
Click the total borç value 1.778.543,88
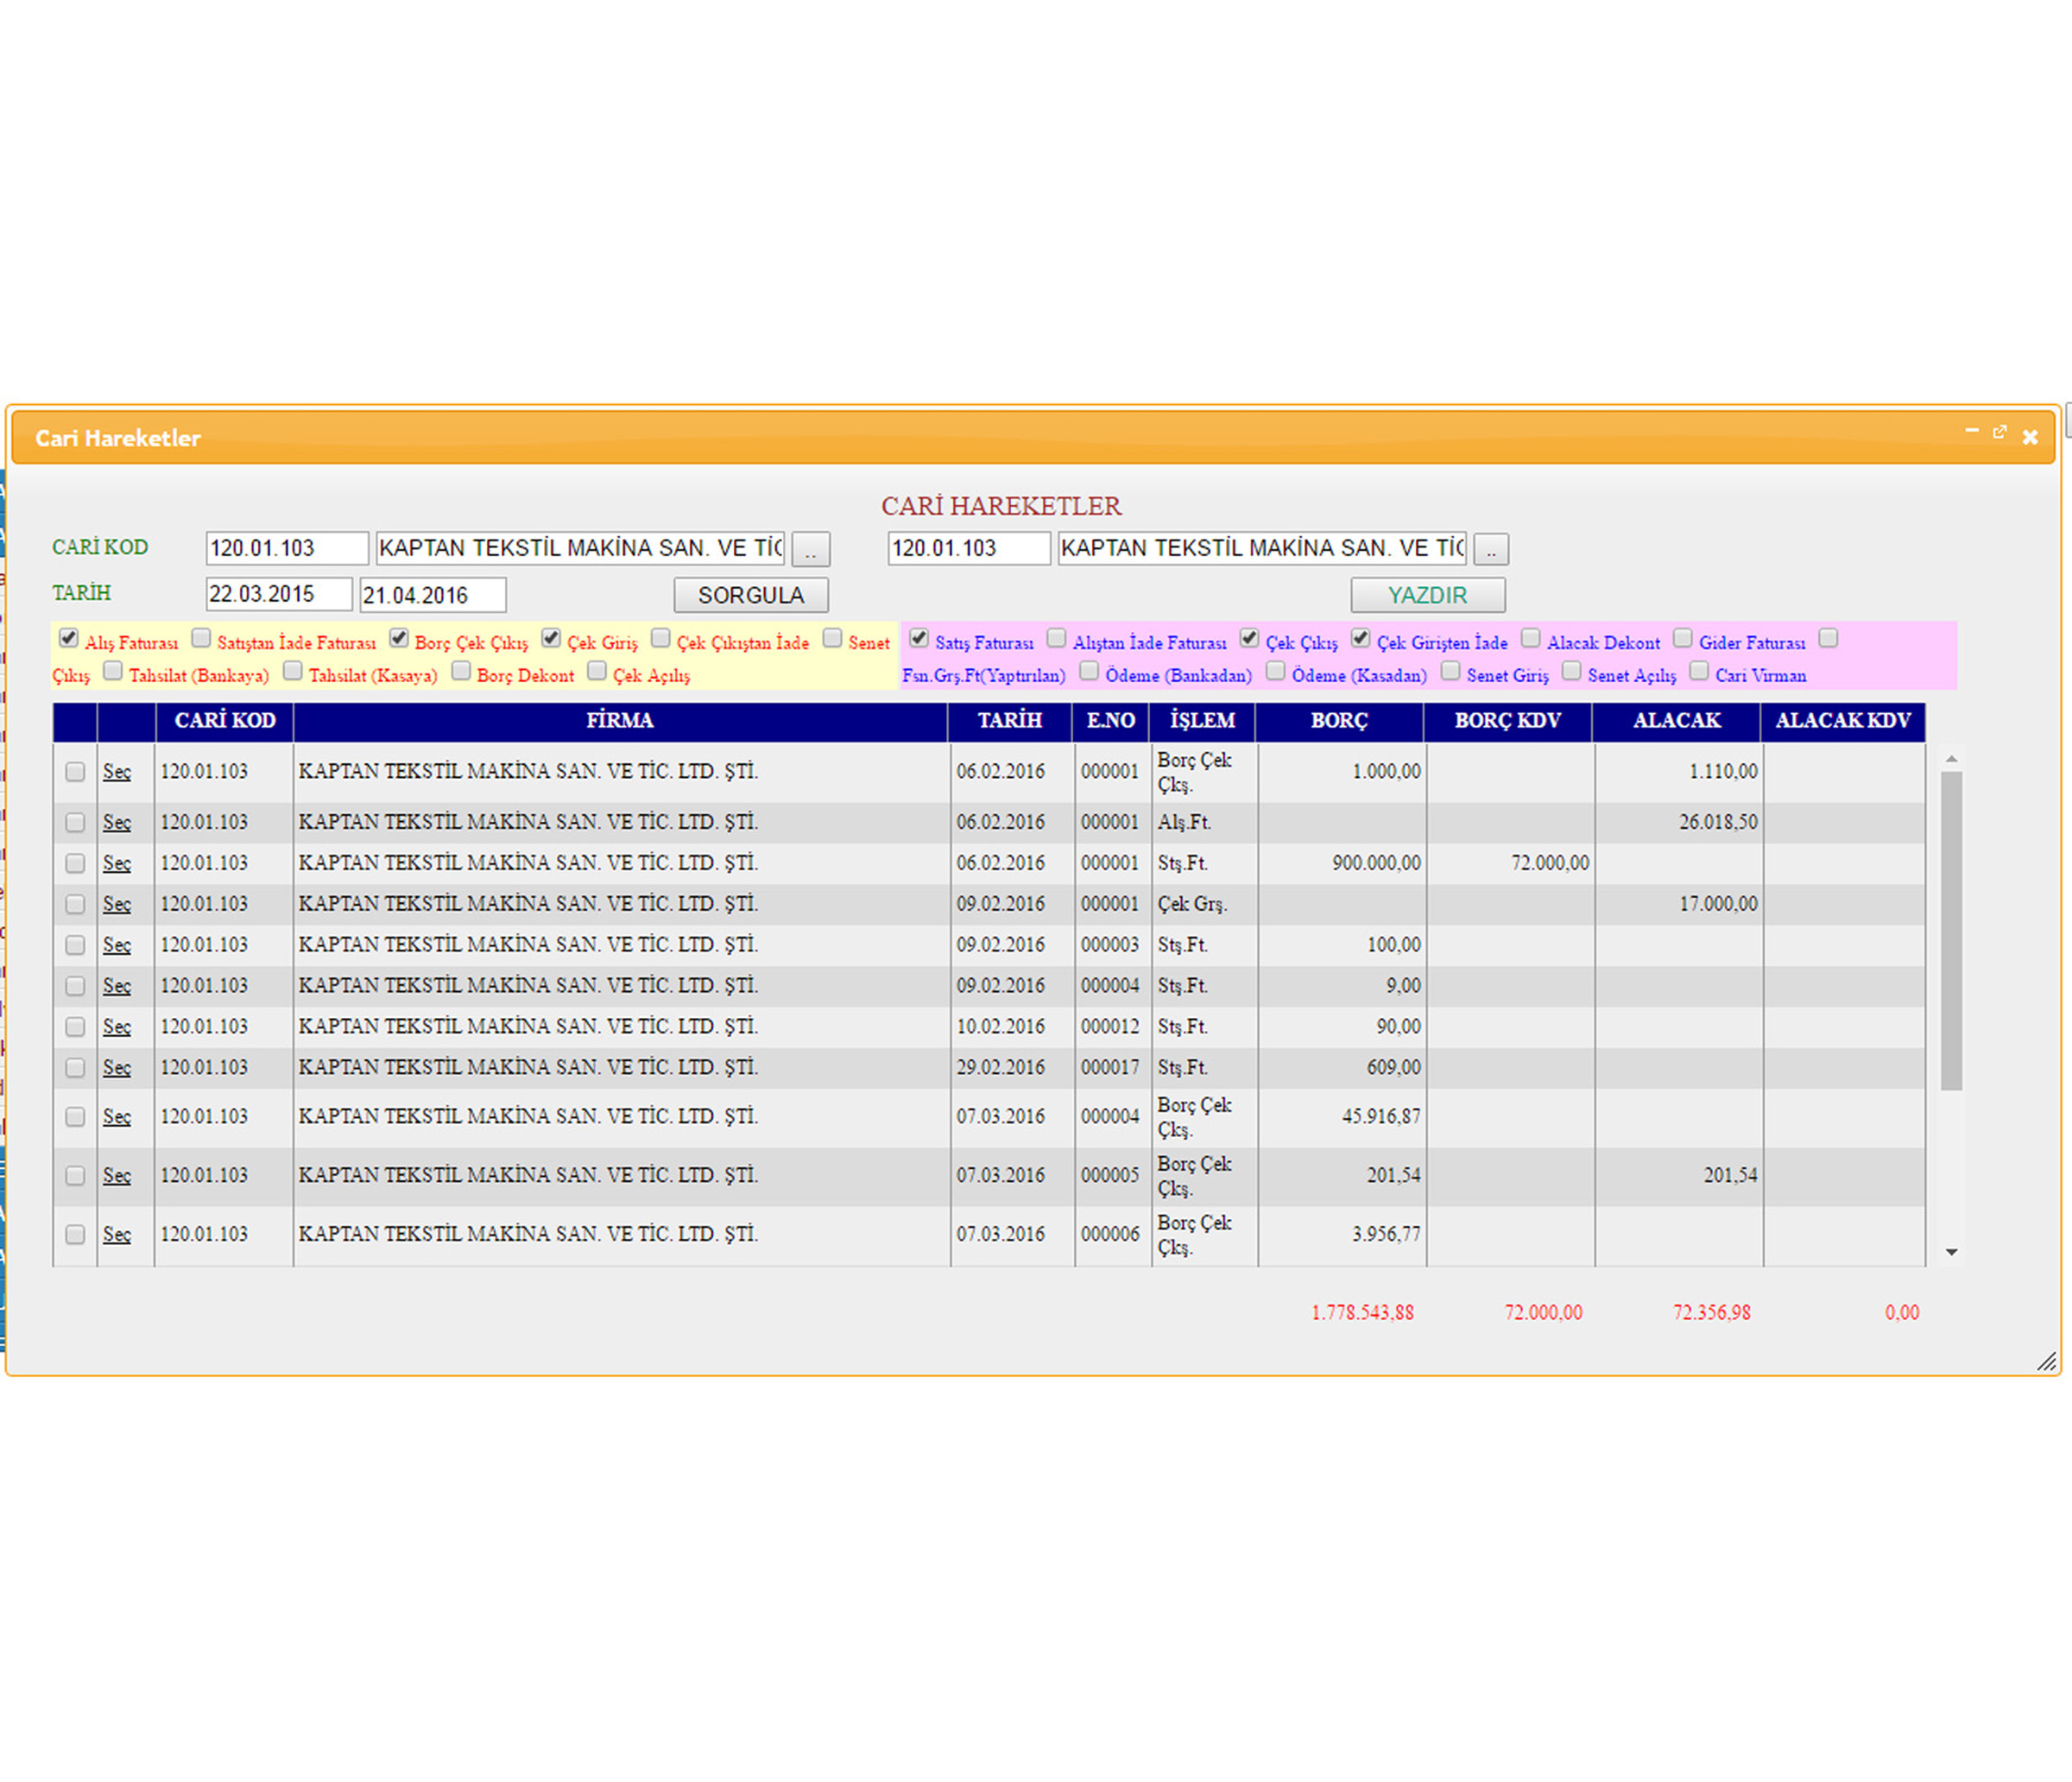click(x=1362, y=1313)
